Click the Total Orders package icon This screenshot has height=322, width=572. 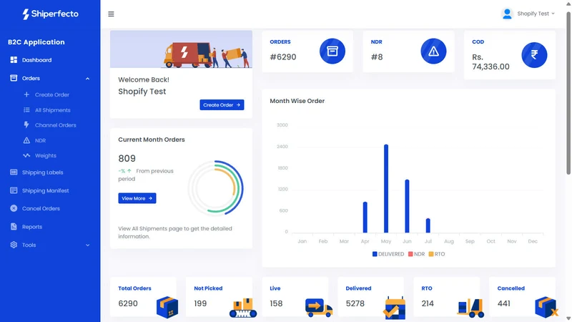(167, 307)
